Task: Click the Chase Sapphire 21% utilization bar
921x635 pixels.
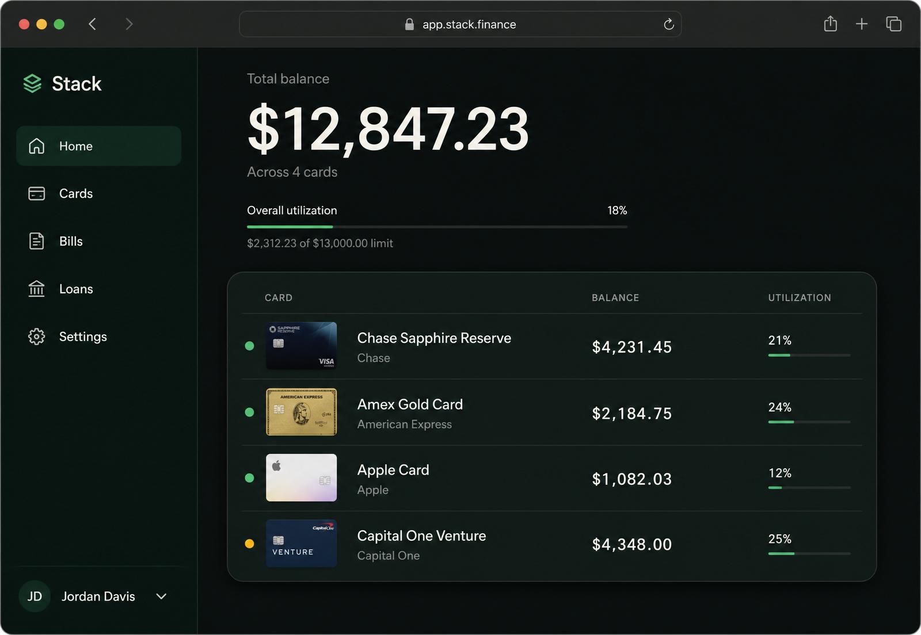Action: coord(809,355)
